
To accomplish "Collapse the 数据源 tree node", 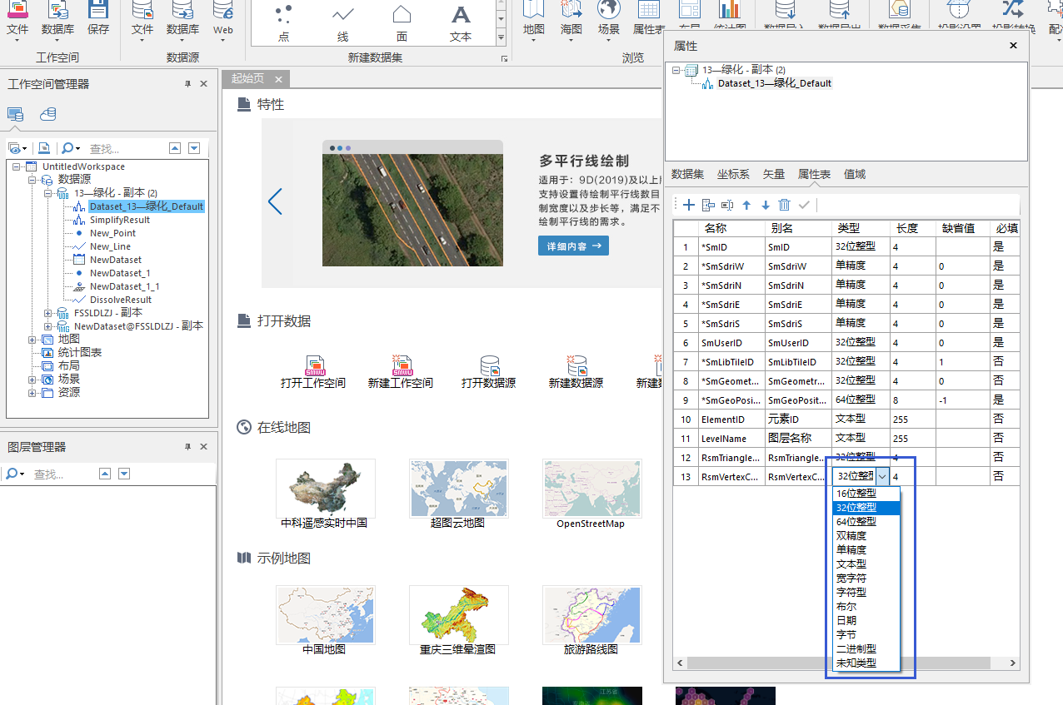I will click(32, 180).
